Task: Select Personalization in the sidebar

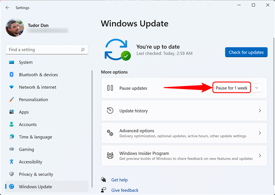Action: 47,100
